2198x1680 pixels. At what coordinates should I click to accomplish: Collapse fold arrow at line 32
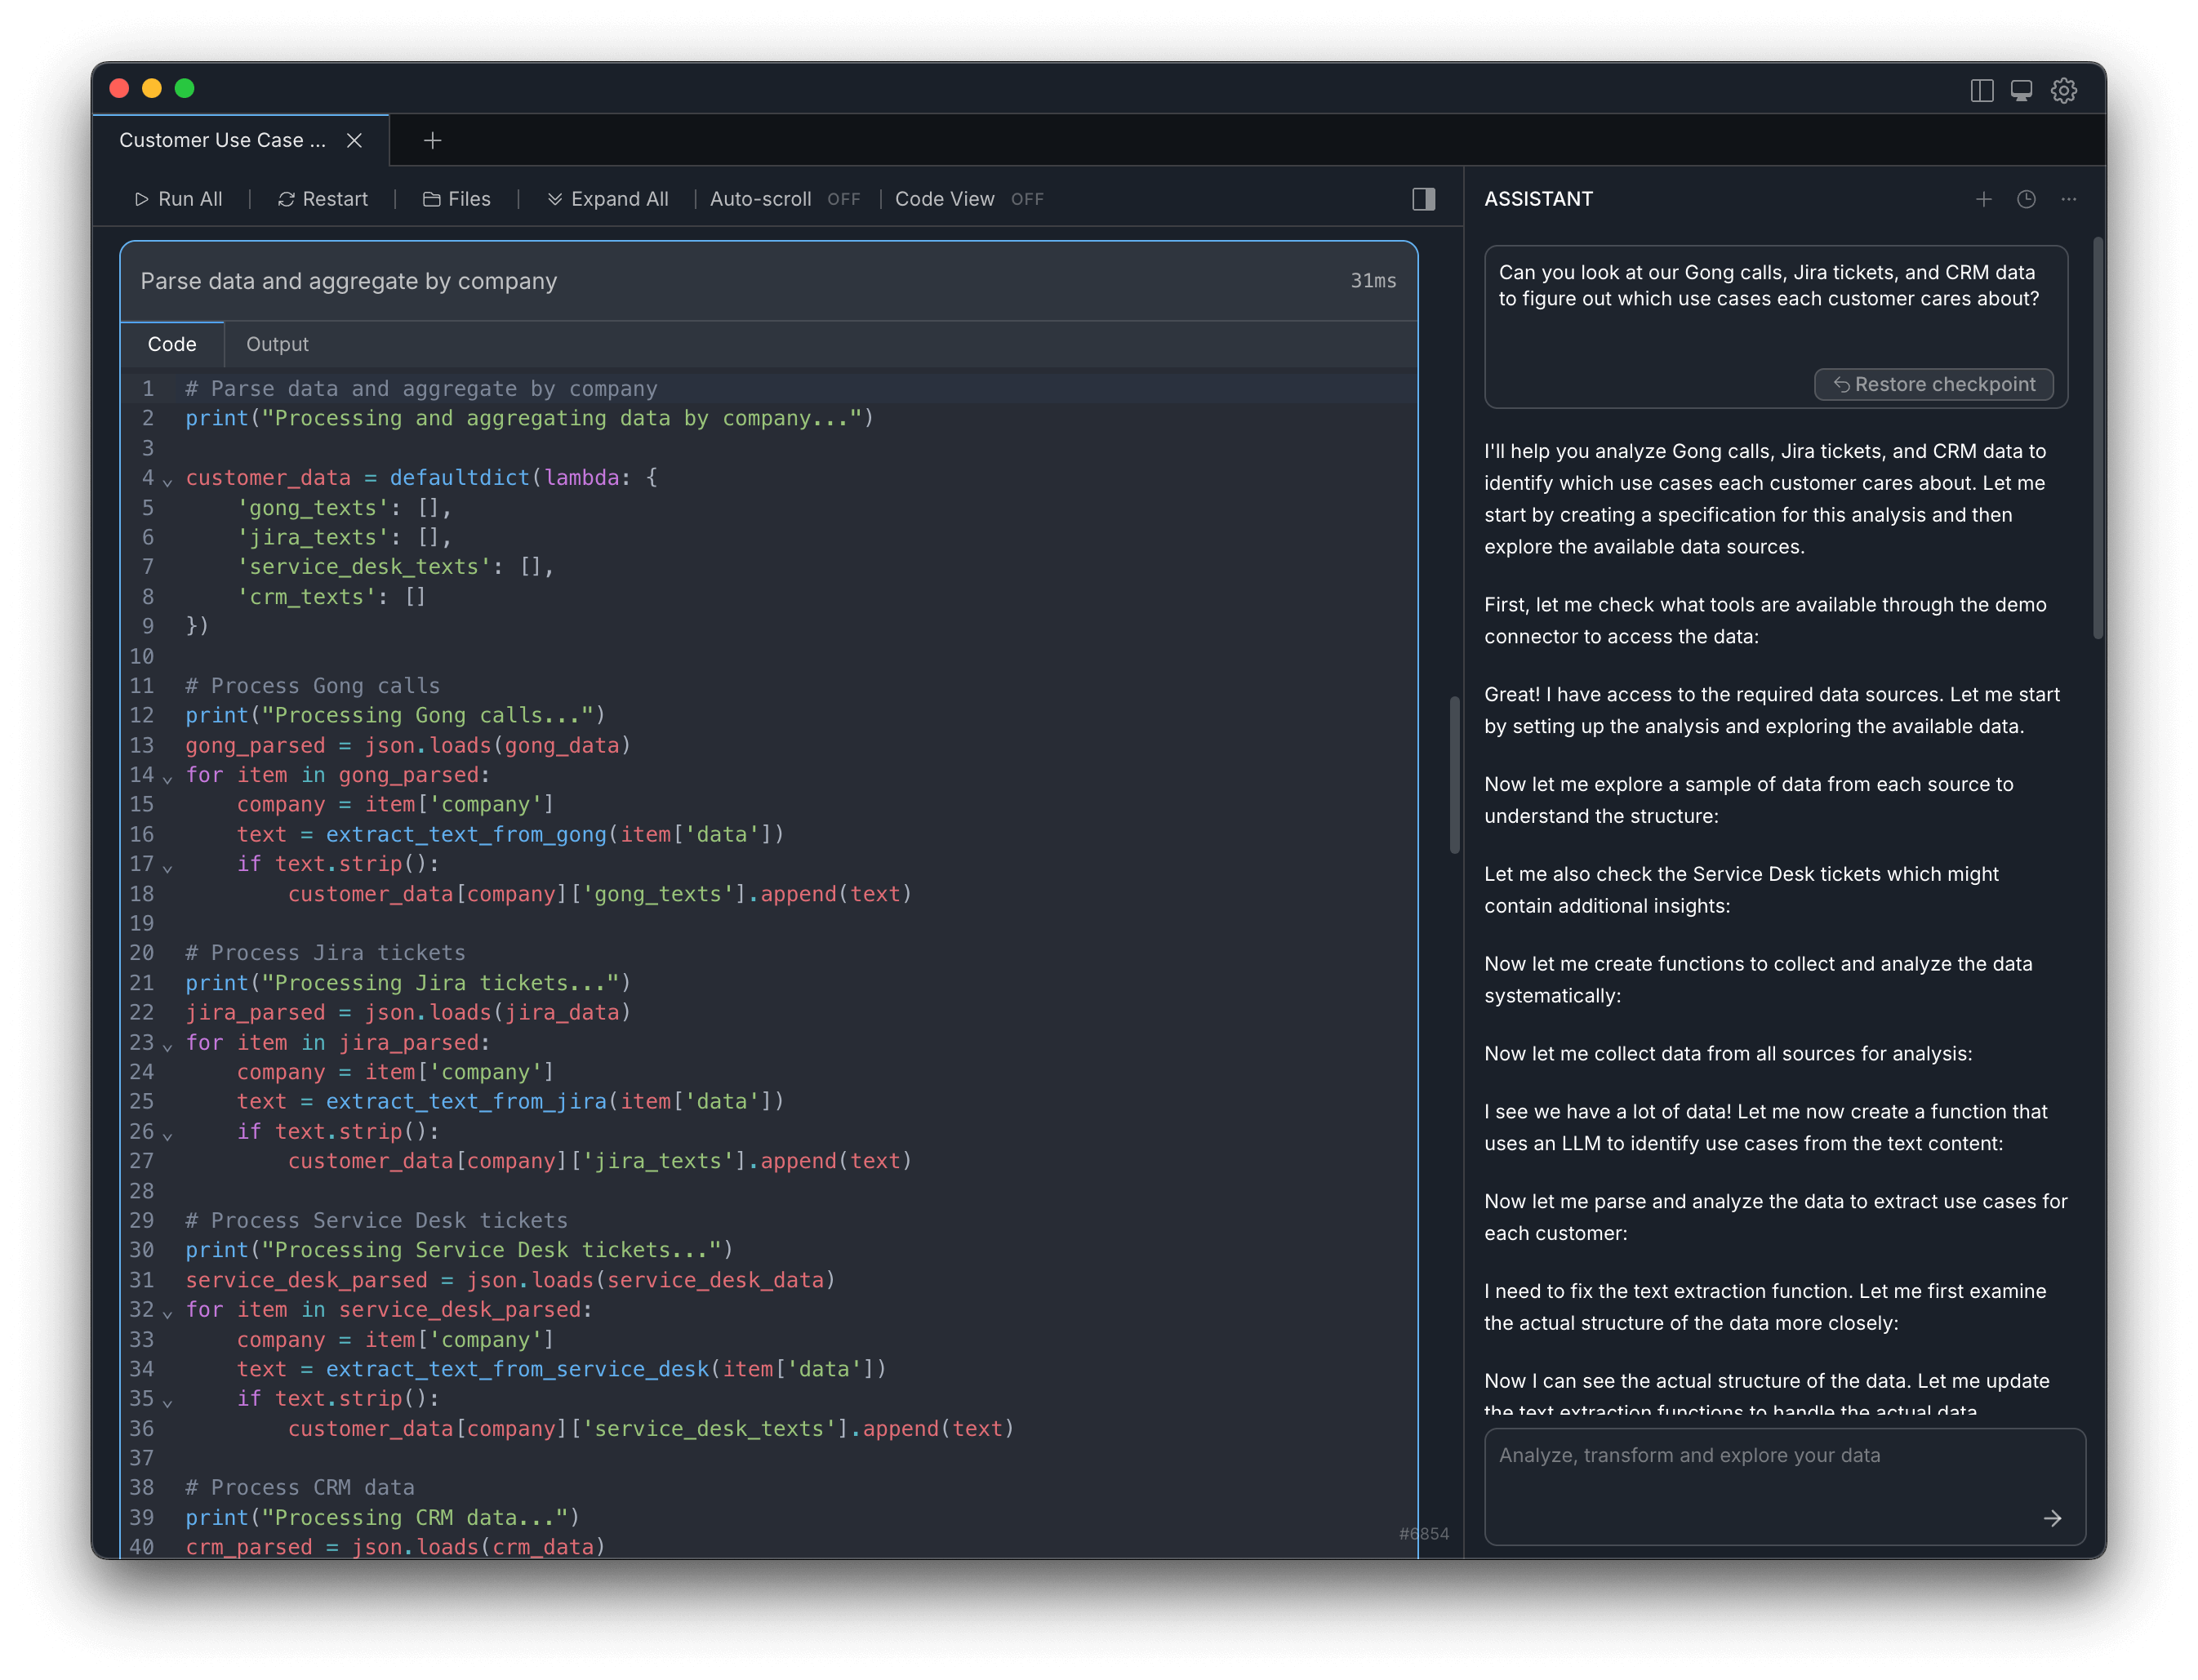168,1314
